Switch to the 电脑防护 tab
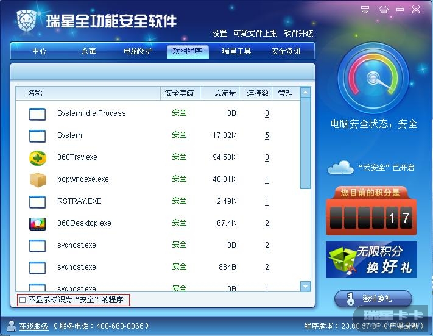Screen dimensions: 433x336 [138, 51]
